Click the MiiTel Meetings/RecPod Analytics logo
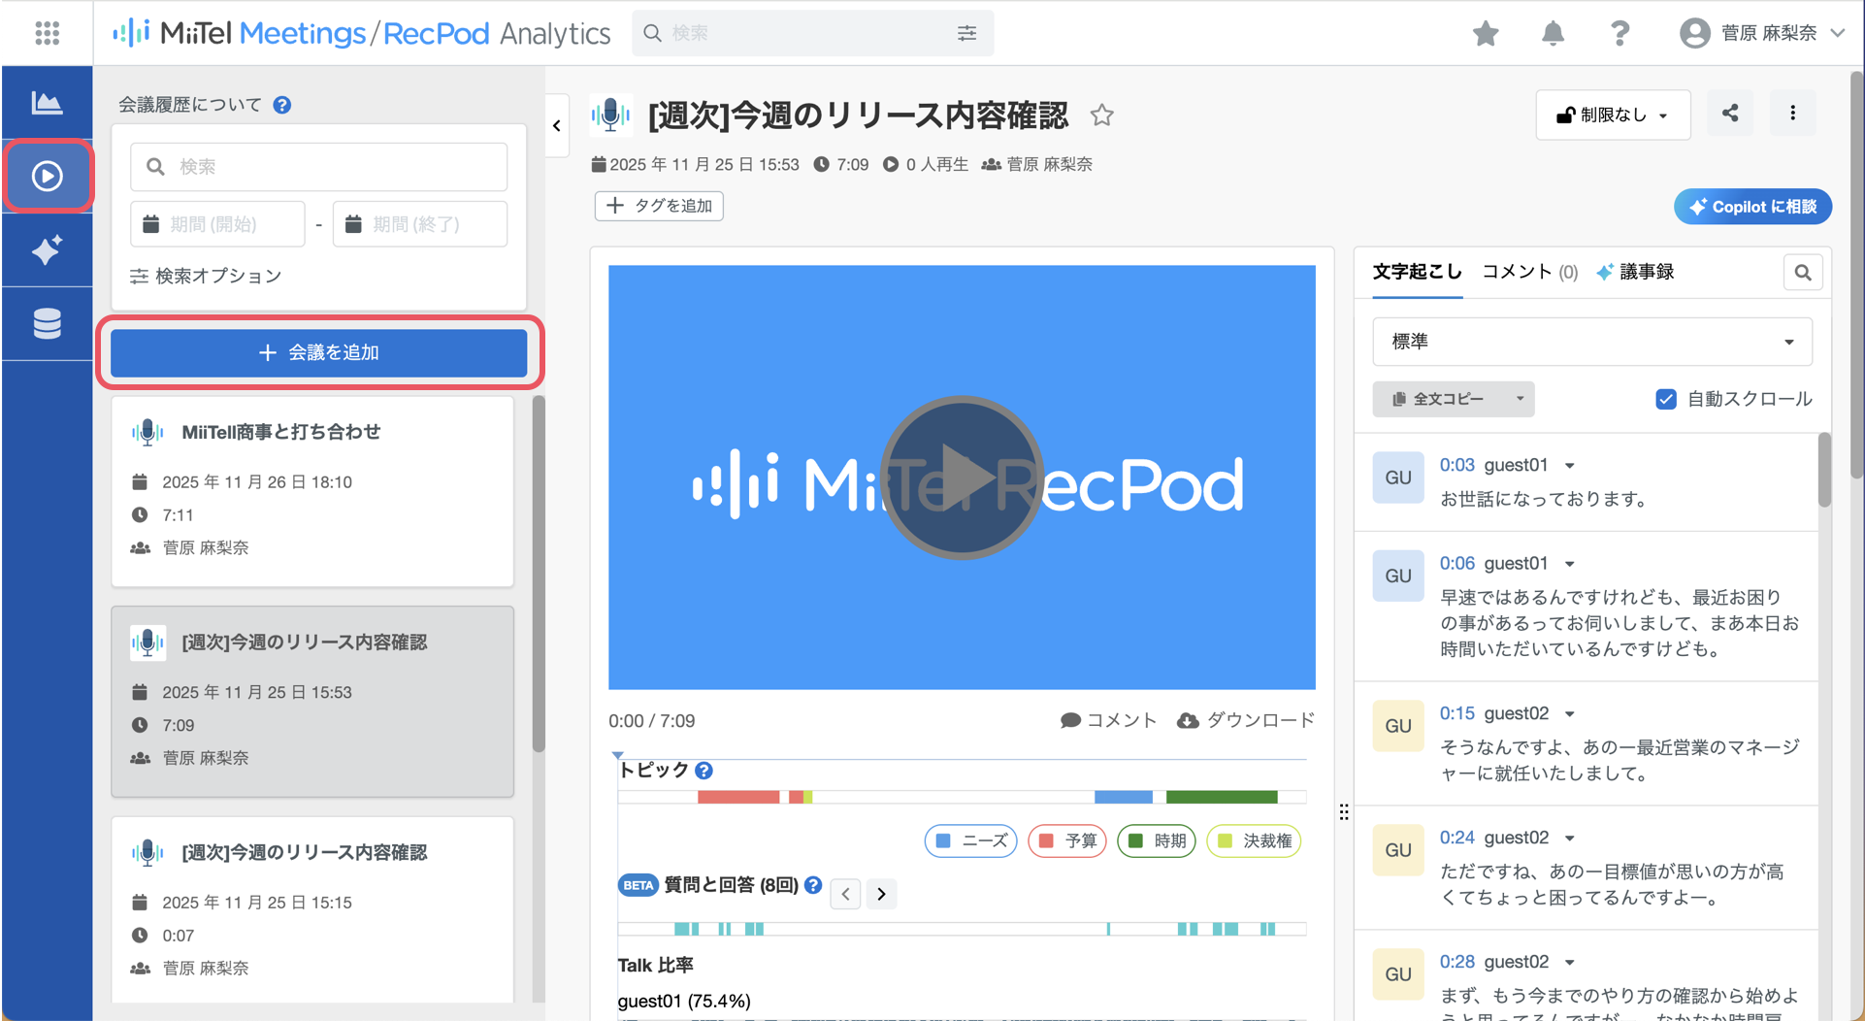This screenshot has width=1865, height=1021. tap(361, 33)
